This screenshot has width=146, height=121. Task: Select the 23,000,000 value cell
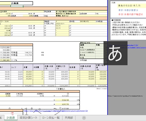coord(5,60)
